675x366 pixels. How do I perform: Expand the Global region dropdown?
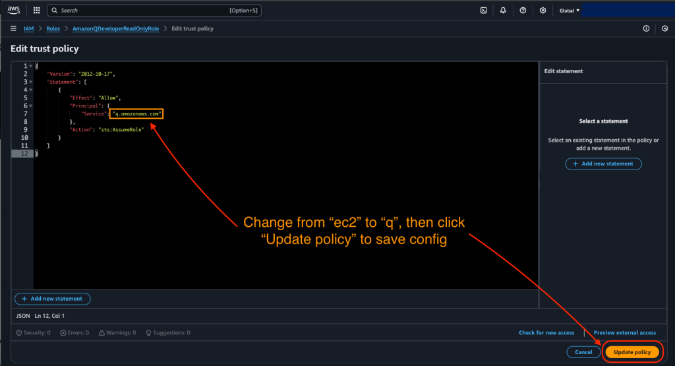569,11
